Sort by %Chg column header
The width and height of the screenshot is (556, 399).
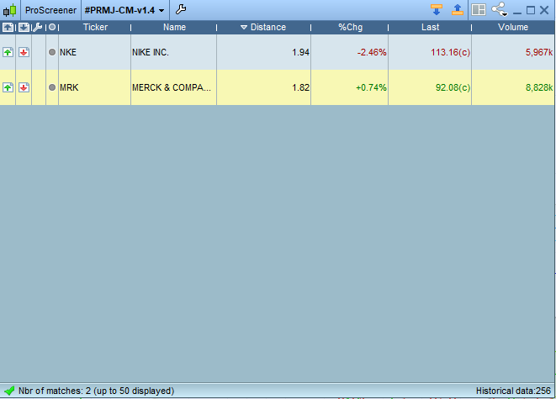click(x=350, y=27)
